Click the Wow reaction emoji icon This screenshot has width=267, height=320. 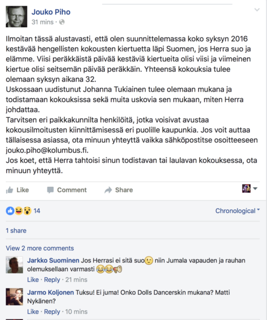(x=27, y=211)
